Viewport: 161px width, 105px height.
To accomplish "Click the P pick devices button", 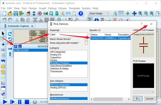I will (16, 46).
